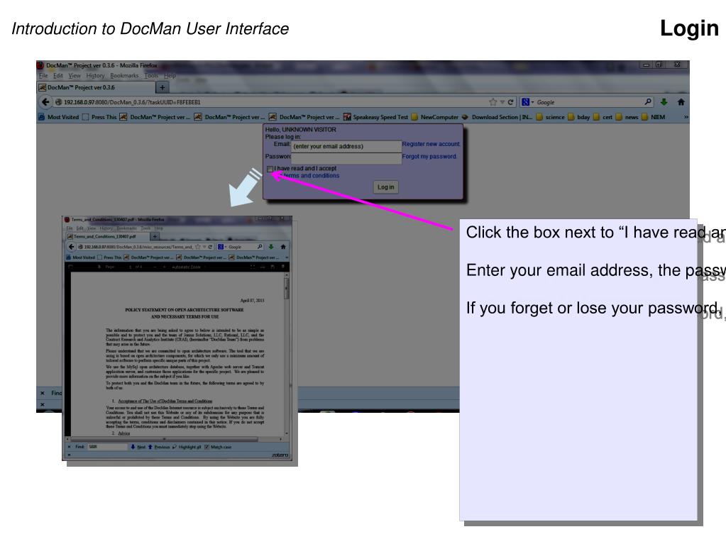Close the find bar in DocMan window
This screenshot has height=544, width=726.
tap(42, 393)
